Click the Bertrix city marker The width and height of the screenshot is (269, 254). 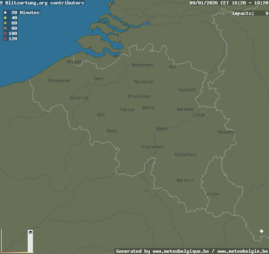coord(175,184)
